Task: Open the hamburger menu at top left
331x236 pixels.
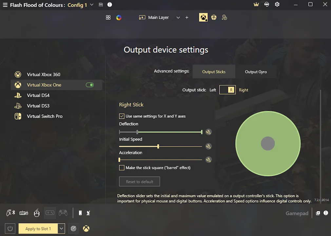Action: click(5, 5)
